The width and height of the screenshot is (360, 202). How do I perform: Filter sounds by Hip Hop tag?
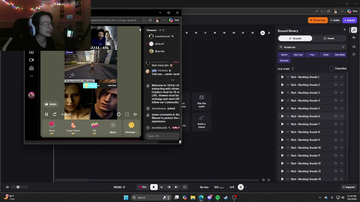298,55
